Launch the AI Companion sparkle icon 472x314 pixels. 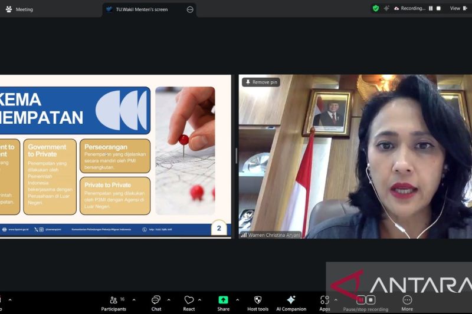point(291,300)
